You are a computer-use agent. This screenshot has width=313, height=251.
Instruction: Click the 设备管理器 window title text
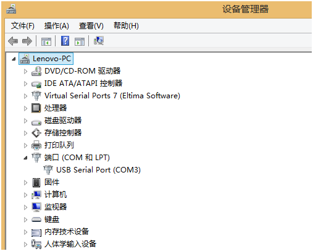pos(246,9)
